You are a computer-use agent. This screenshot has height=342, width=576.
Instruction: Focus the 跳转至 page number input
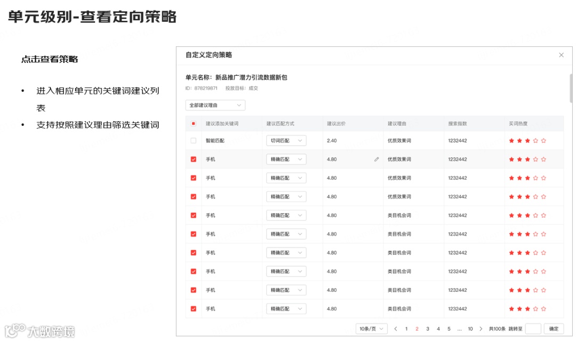tap(533, 329)
